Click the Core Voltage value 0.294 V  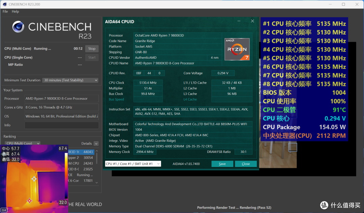(223, 73)
